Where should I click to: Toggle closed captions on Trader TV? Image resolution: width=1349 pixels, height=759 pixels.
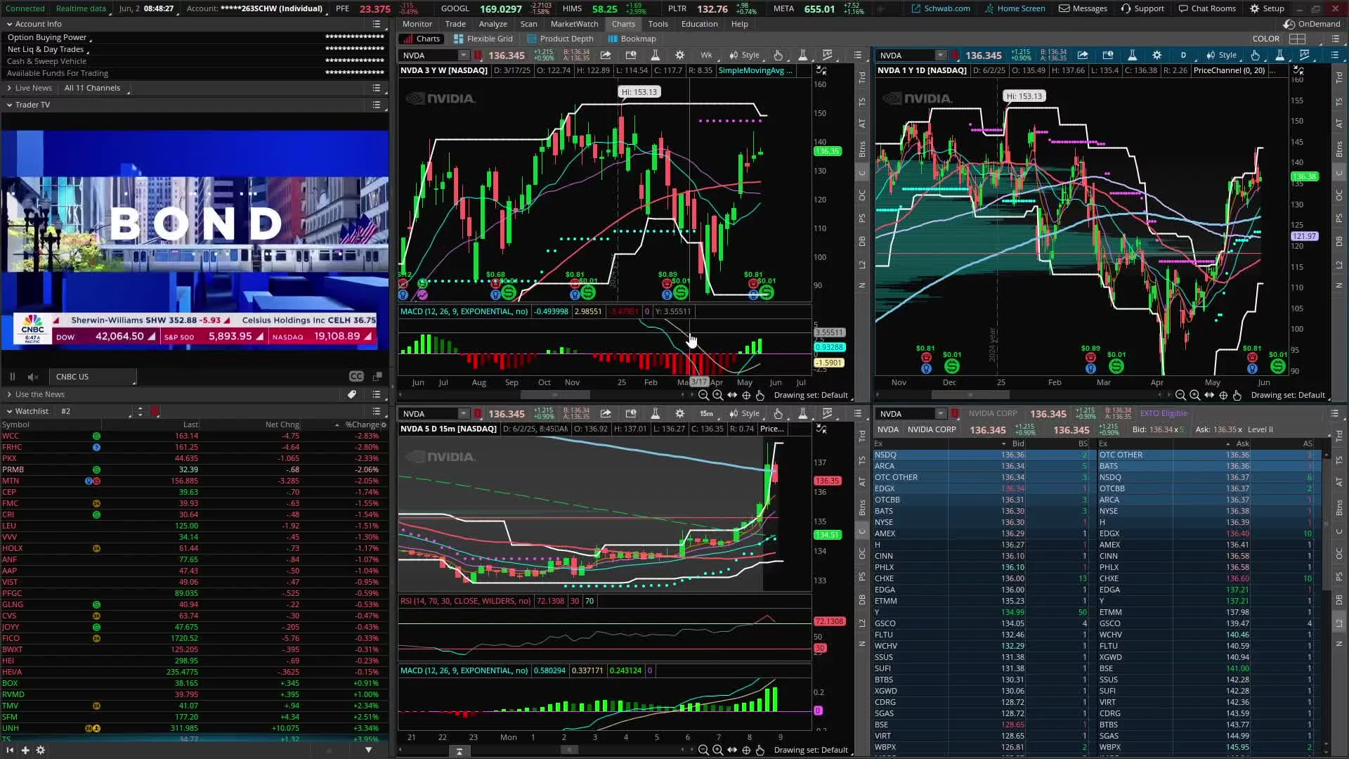[x=356, y=377]
